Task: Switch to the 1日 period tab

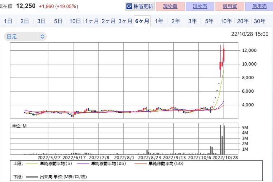Action: click(x=8, y=21)
